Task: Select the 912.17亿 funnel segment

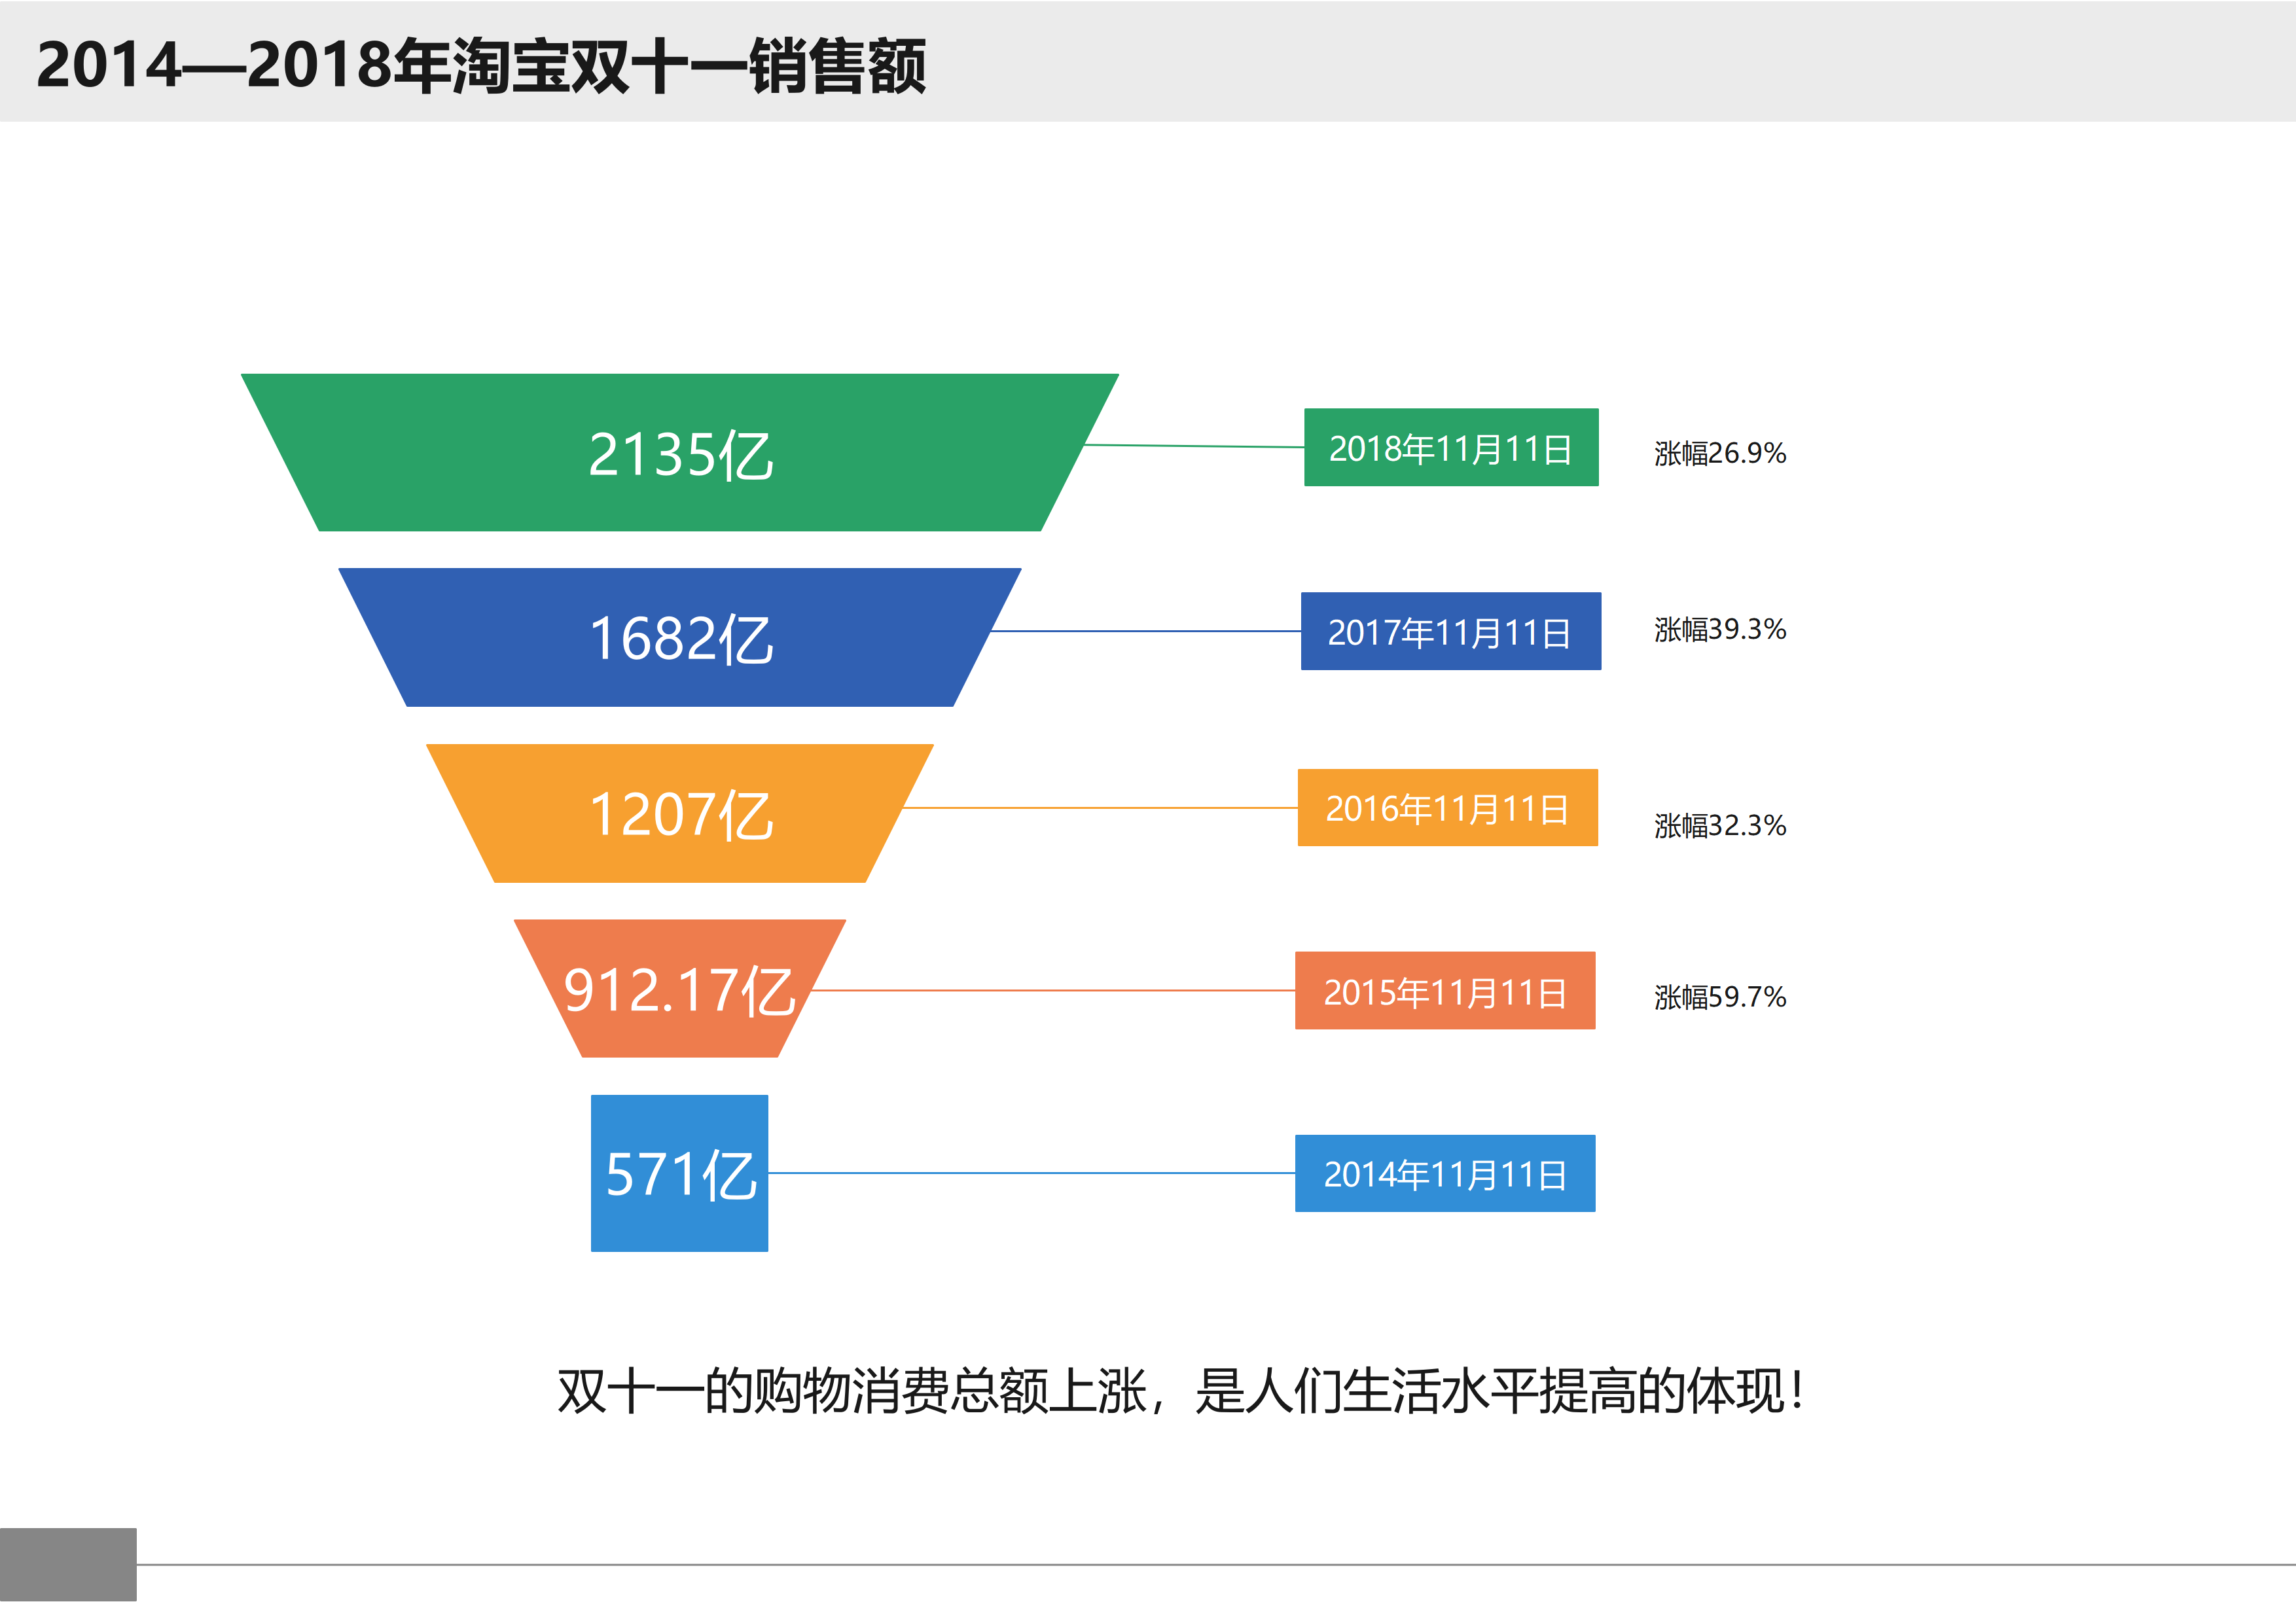Action: (x=680, y=988)
